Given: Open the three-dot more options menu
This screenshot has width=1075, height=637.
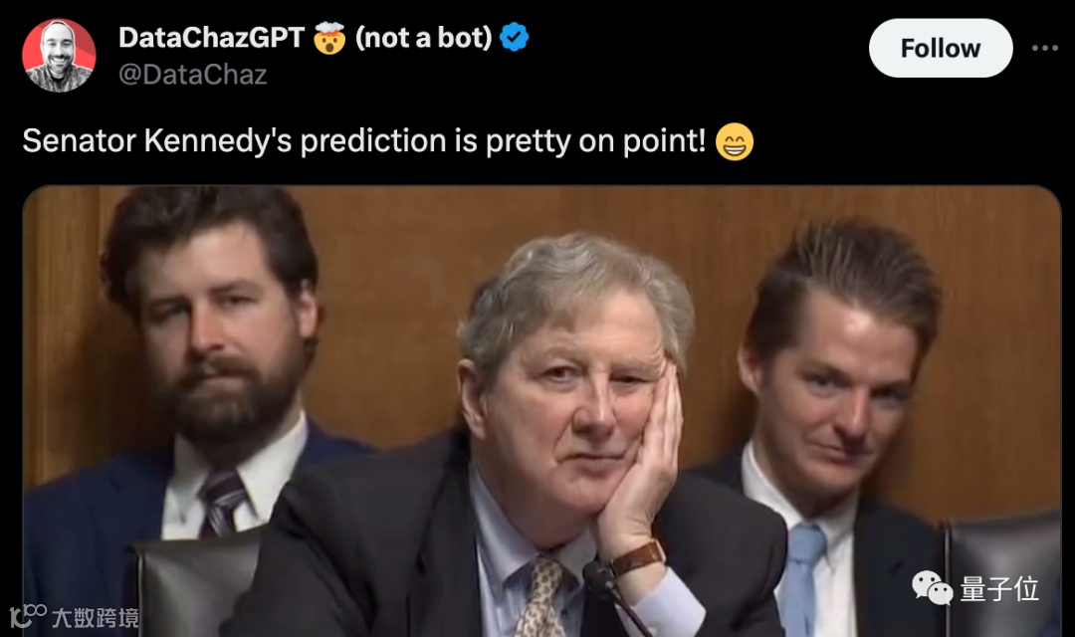Looking at the screenshot, I should pos(1045,48).
